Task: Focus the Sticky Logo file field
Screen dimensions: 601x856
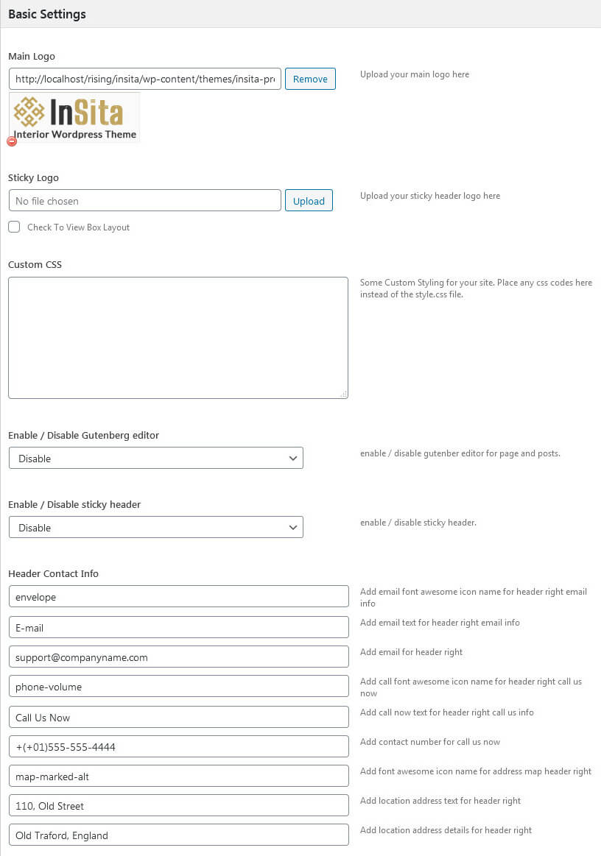Action: tap(145, 201)
